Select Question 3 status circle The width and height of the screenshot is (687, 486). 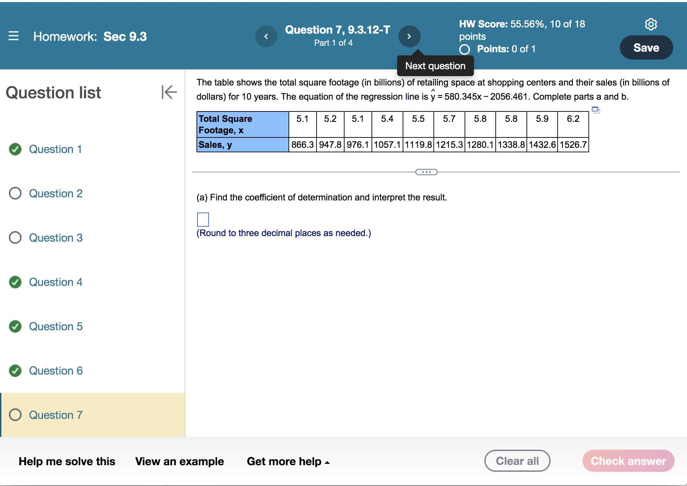[15, 238]
